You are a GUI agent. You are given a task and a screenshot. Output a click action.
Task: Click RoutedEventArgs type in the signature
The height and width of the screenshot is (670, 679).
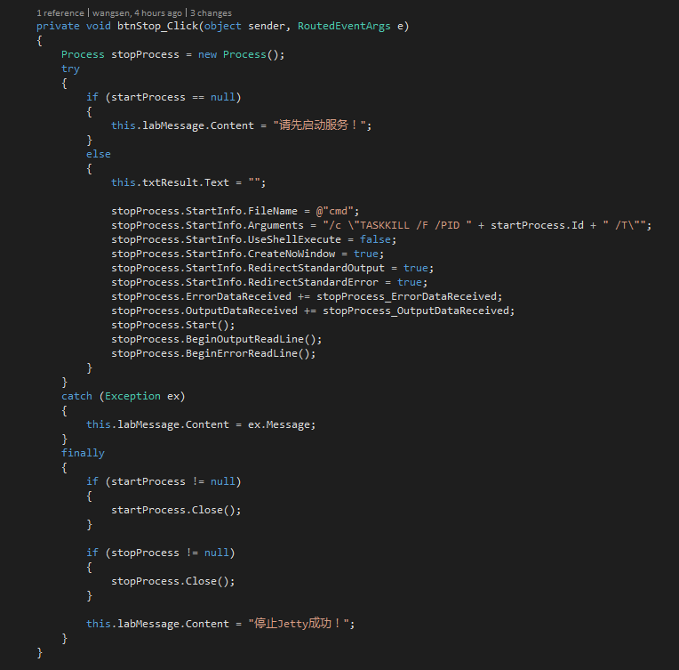point(344,26)
